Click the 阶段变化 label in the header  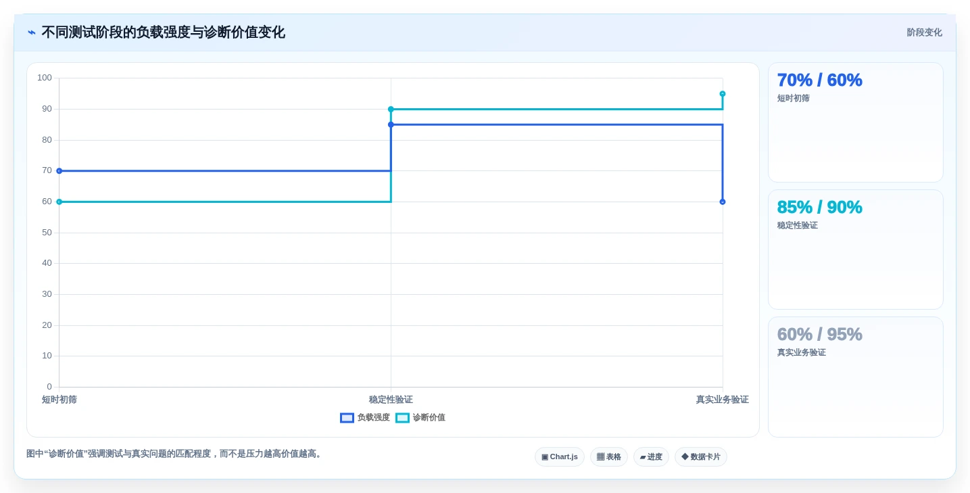click(924, 32)
